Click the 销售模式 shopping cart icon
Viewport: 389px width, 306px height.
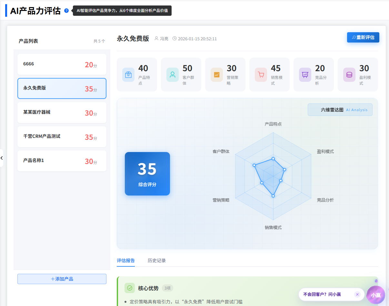(x=261, y=75)
